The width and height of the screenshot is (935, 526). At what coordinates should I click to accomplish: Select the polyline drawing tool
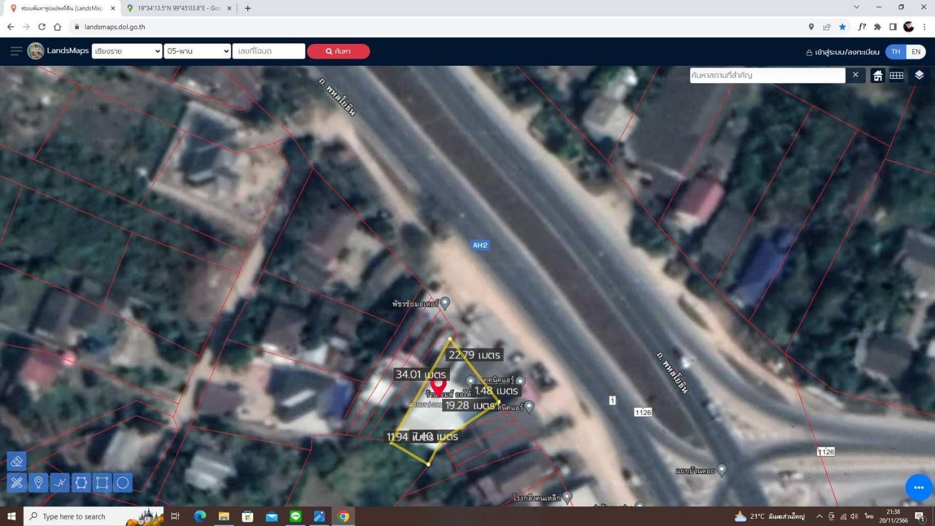point(60,483)
